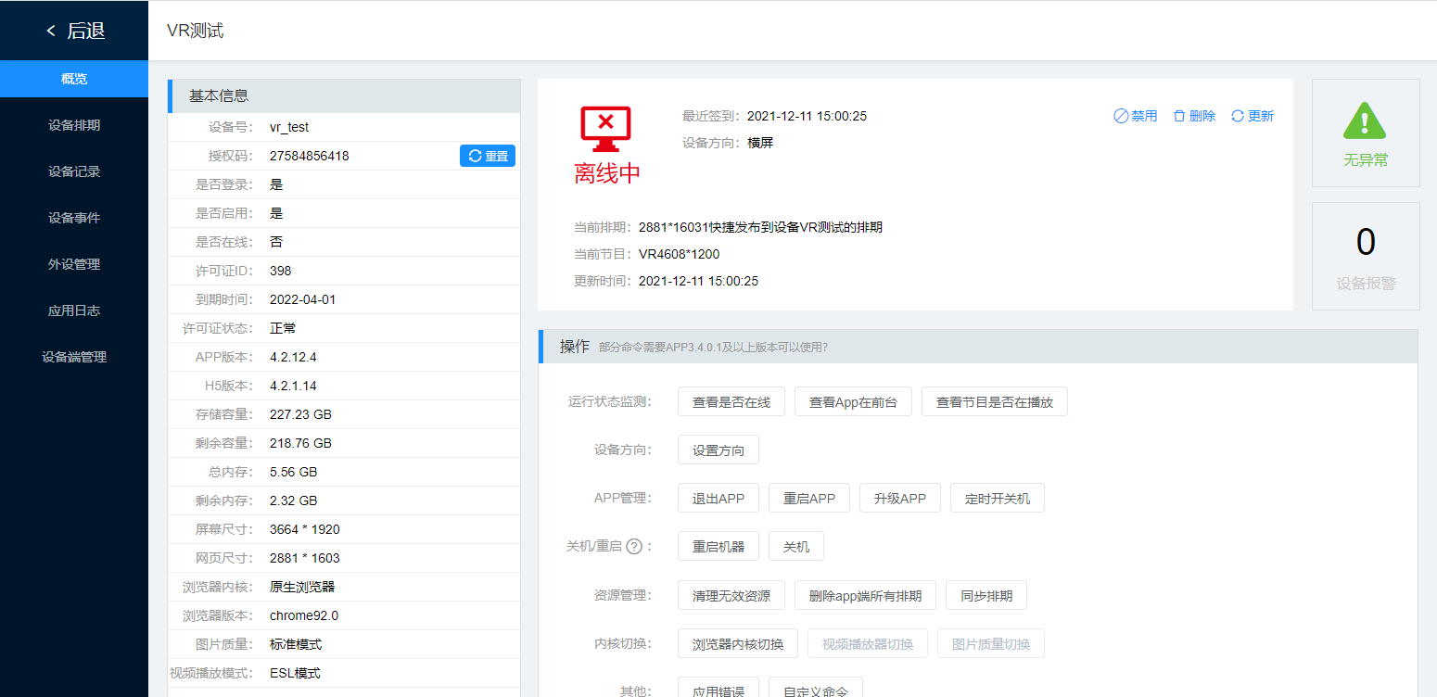Click screen size 3664 * 1920
Screen dimensions: 1437x697
(305, 529)
